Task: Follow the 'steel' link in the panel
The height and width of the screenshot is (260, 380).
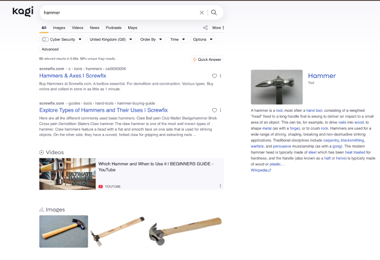Action: pyautogui.click(x=313, y=152)
